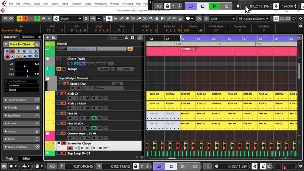The height and width of the screenshot is (171, 304).
Task: Select the Object Selection arrow tool
Action: click(x=109, y=19)
